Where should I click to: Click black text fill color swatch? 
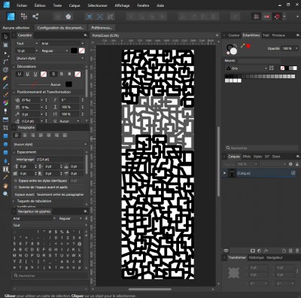(74, 50)
